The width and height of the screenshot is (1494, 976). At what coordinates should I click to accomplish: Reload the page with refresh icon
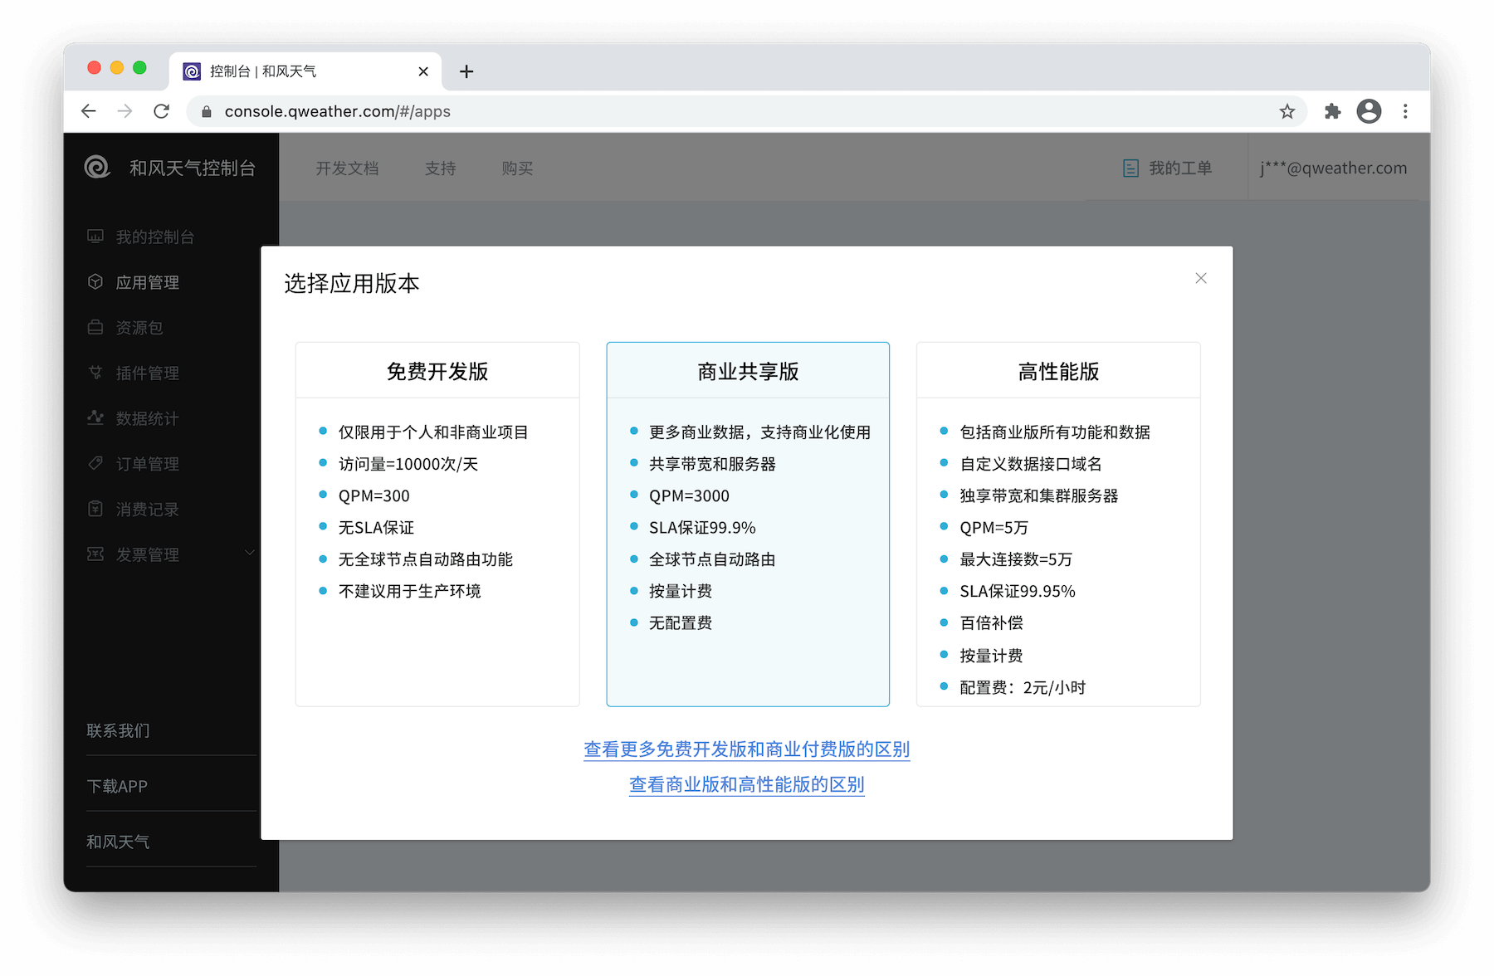(161, 111)
